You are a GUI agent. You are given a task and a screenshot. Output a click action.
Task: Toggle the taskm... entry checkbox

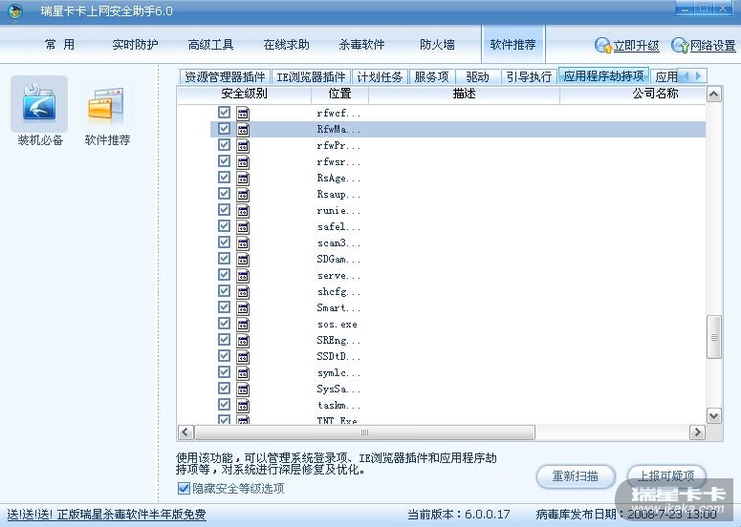pos(224,405)
